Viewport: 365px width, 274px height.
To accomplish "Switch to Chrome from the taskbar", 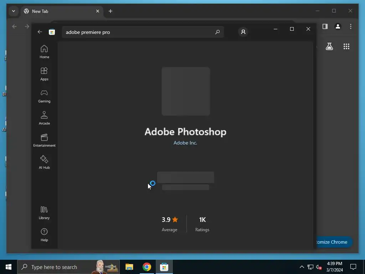I will (146, 267).
